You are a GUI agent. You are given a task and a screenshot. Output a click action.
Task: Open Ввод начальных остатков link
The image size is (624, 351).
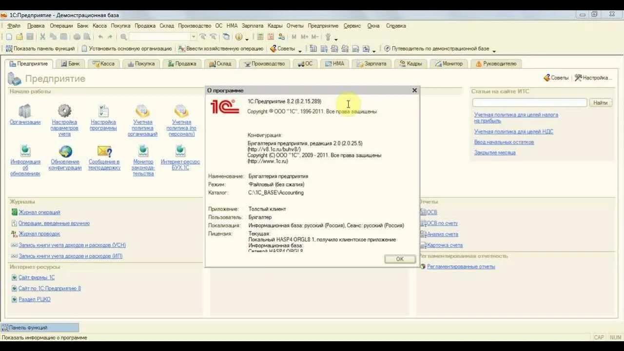coord(504,142)
